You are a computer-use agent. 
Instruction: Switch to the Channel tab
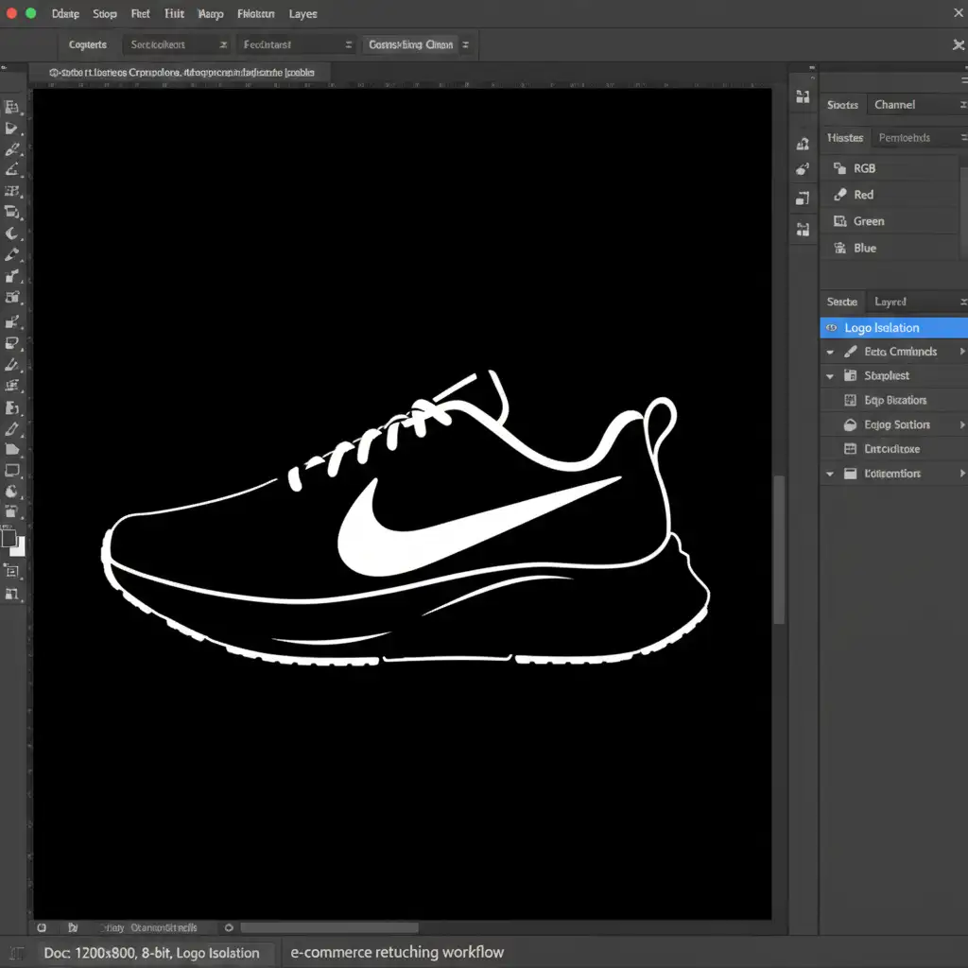click(x=894, y=105)
